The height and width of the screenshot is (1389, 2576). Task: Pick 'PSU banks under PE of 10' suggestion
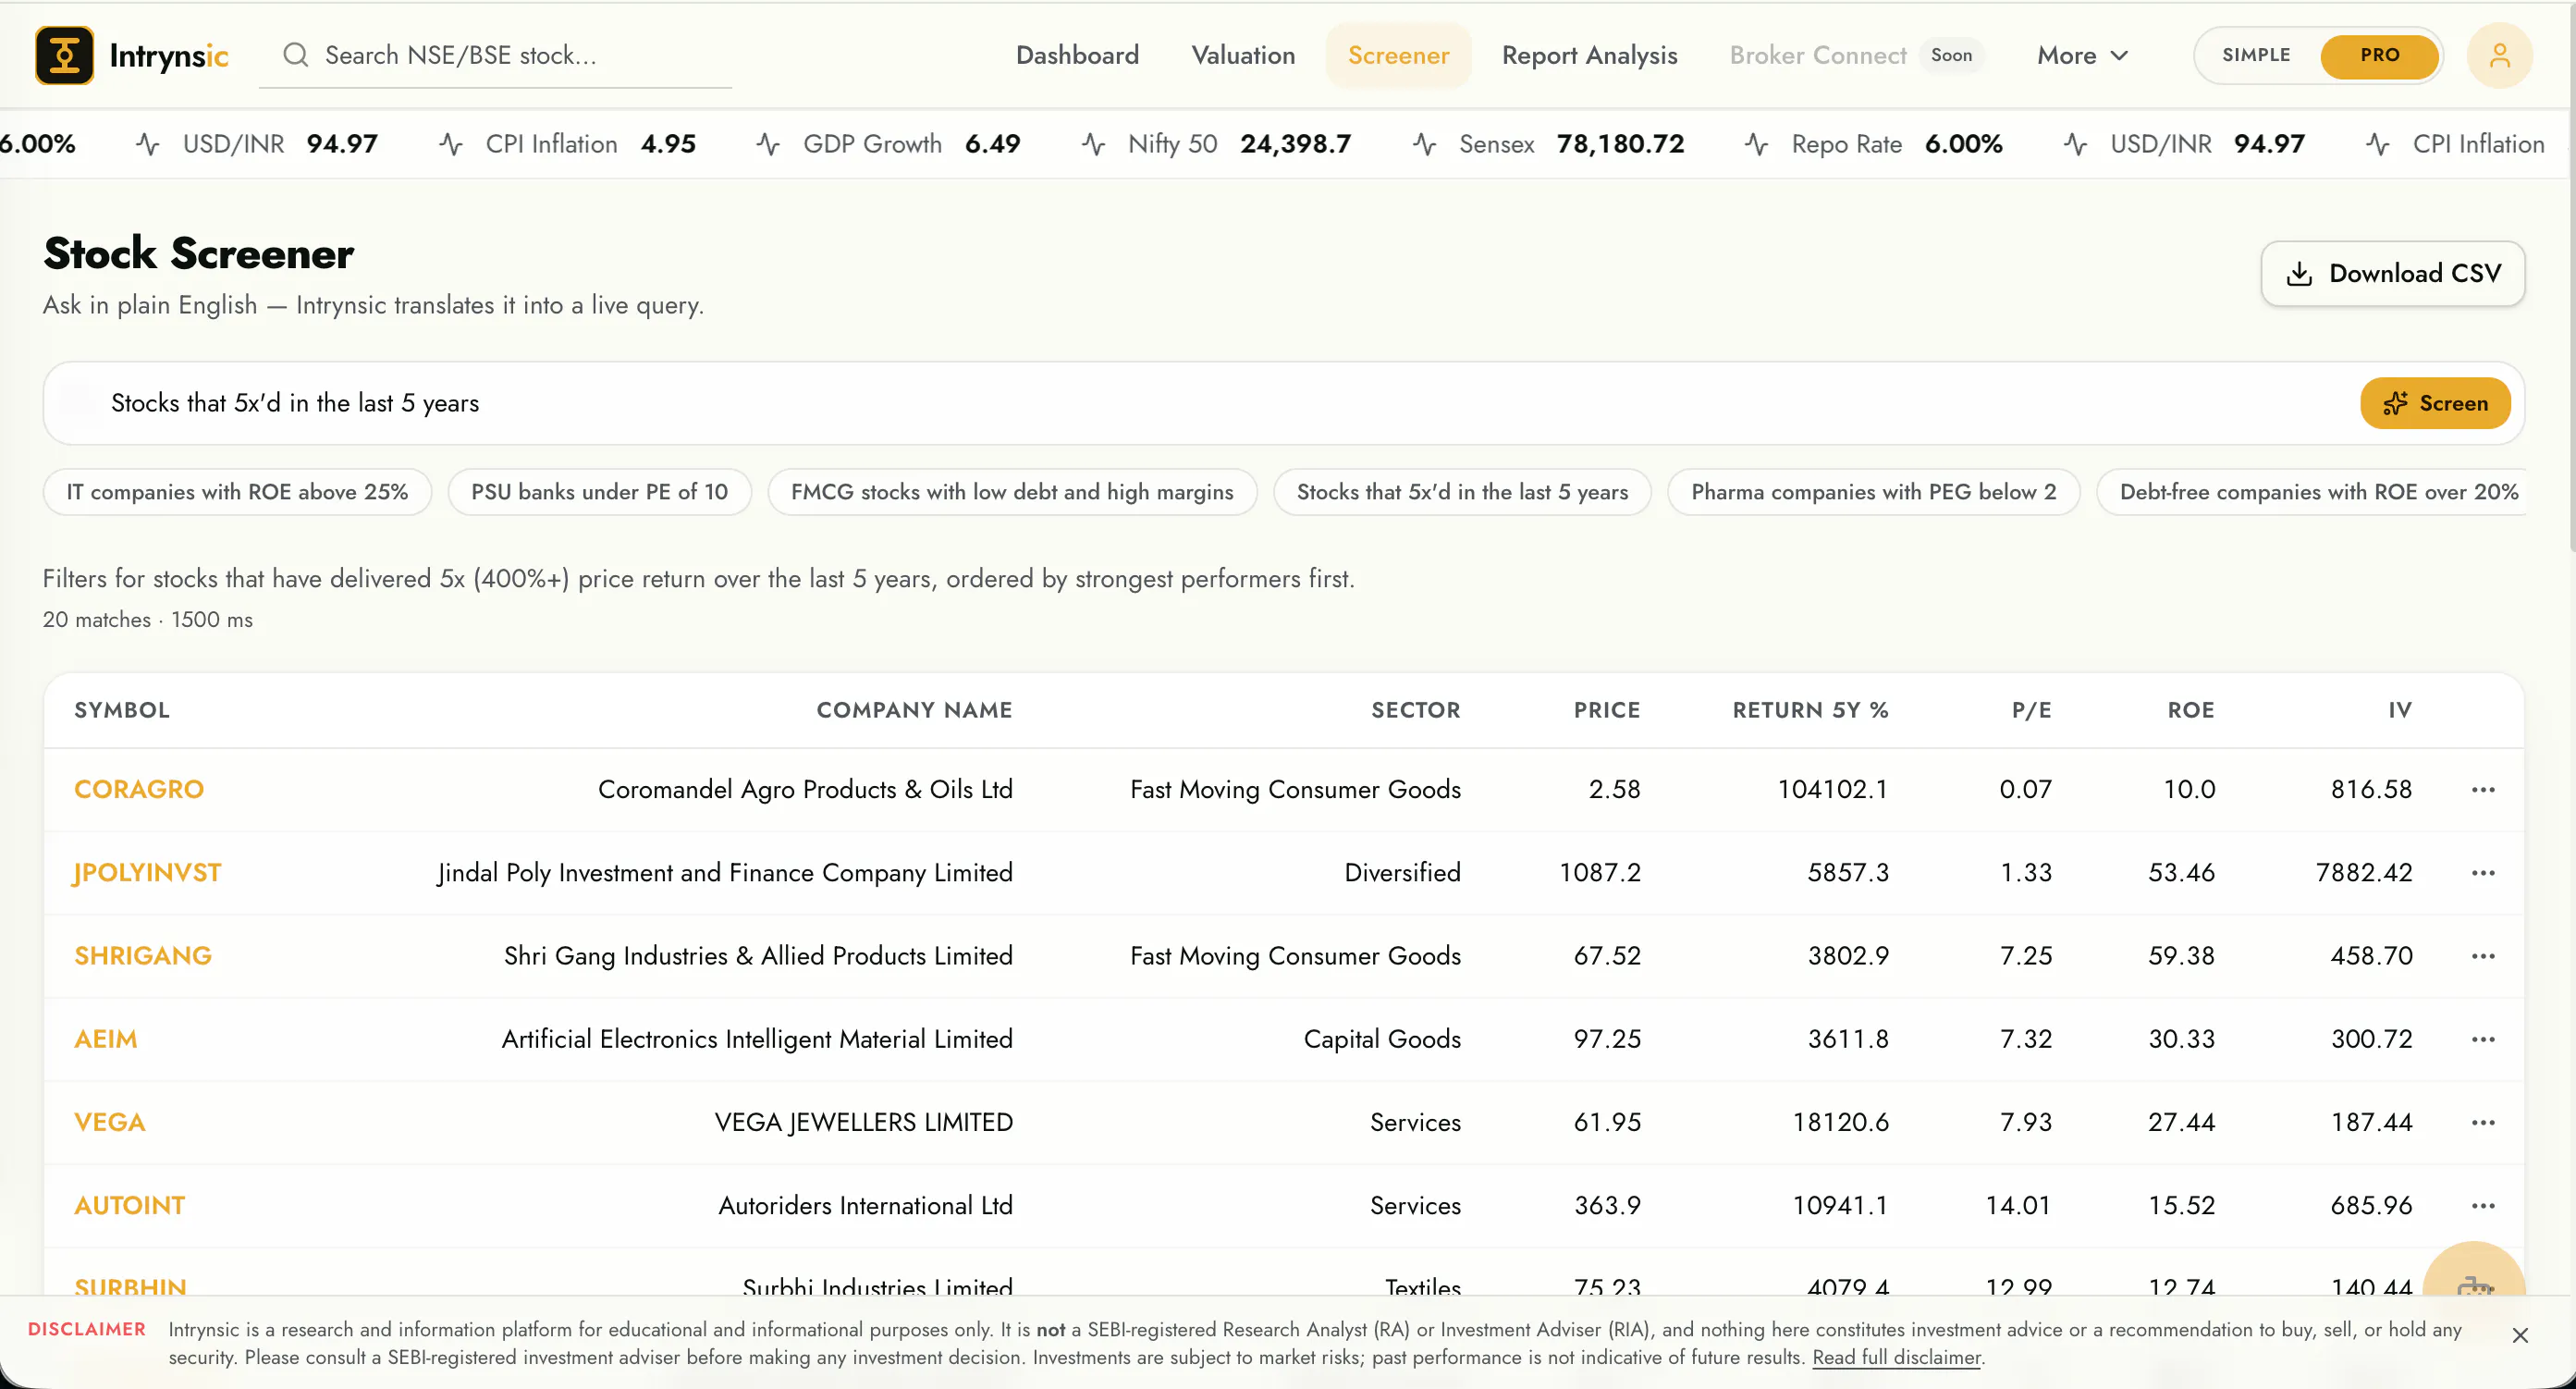pyautogui.click(x=599, y=492)
